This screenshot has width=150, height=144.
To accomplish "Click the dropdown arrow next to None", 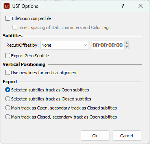I will point(85,45).
